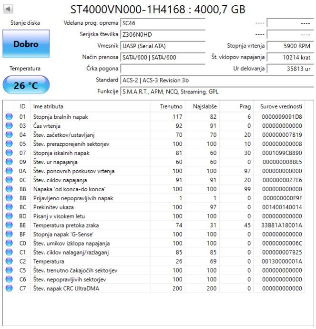Image resolution: width=316 pixels, height=329 pixels.
Task: Click the status icon beside Čas vrtenja
Action: [10, 126]
